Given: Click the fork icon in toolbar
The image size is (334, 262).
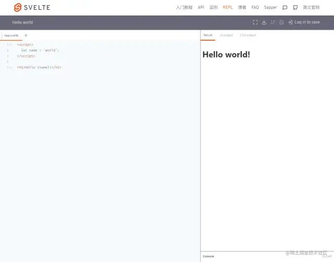Looking at the screenshot, I should point(272,22).
